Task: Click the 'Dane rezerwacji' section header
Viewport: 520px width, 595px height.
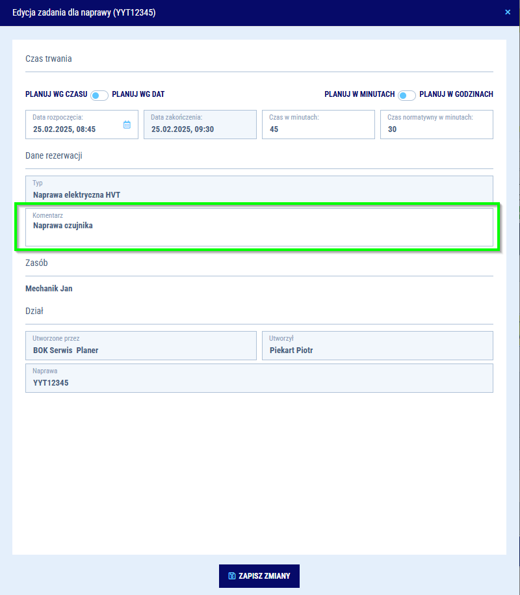Action: pos(54,155)
